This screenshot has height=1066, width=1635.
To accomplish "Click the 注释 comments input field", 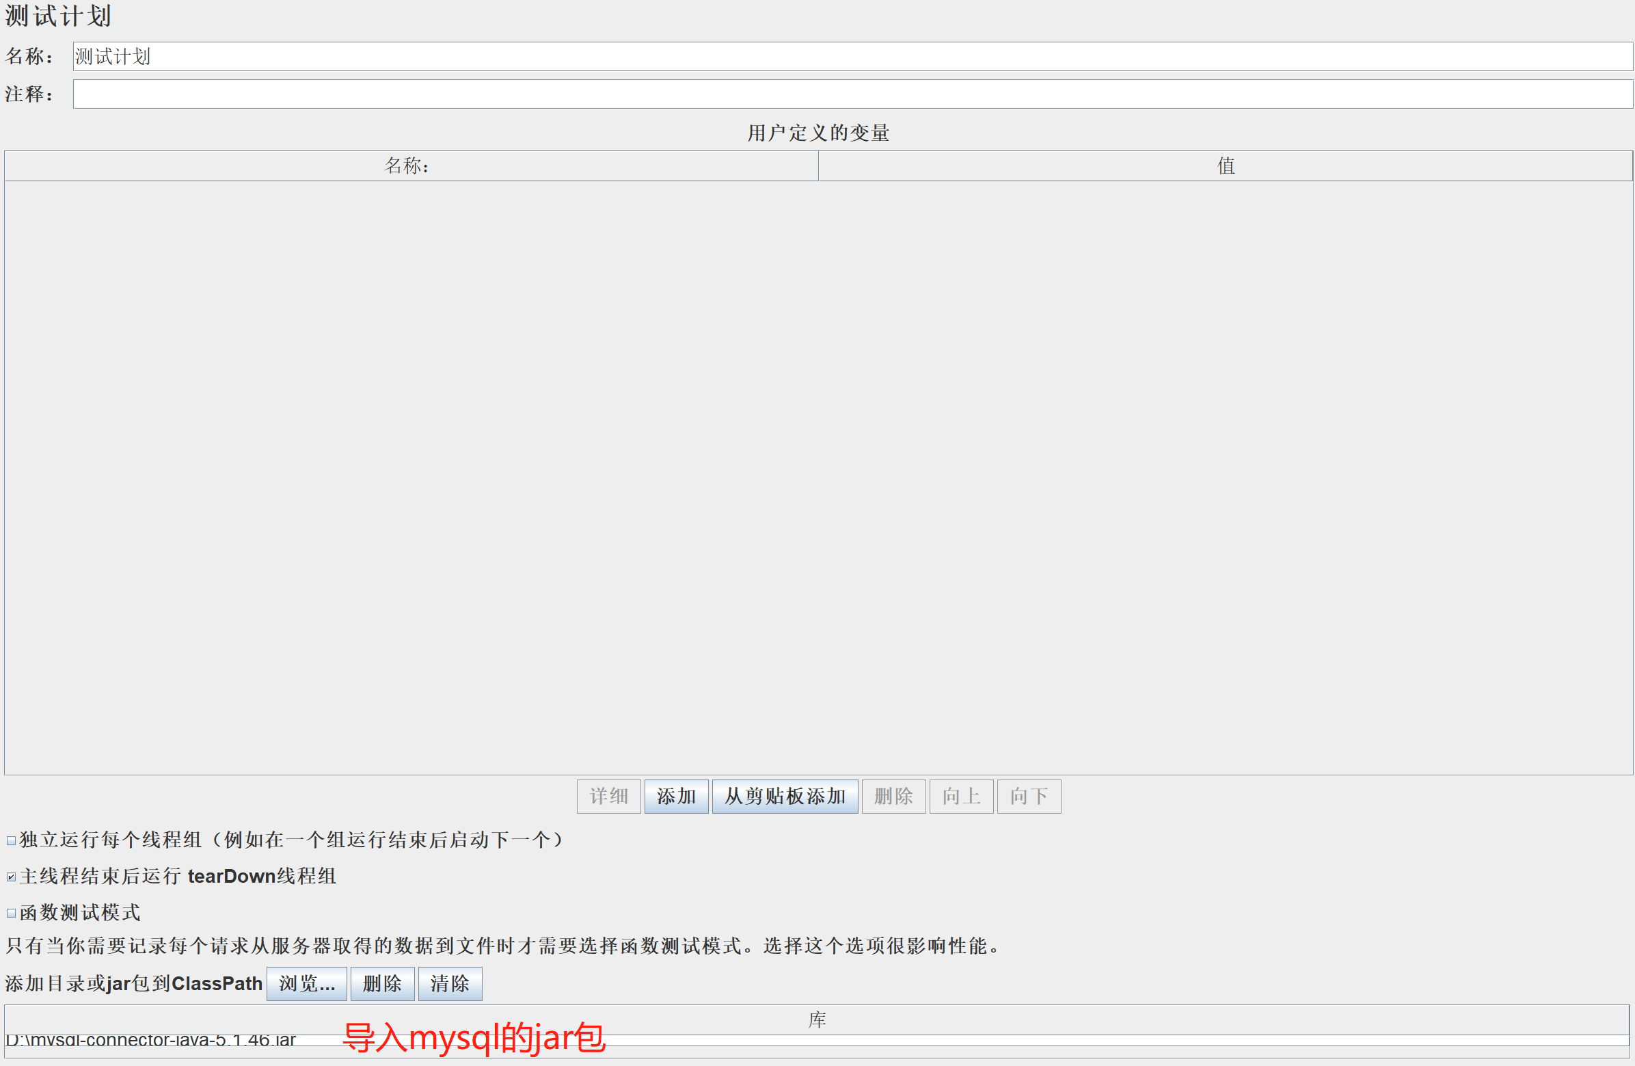I will [x=852, y=94].
